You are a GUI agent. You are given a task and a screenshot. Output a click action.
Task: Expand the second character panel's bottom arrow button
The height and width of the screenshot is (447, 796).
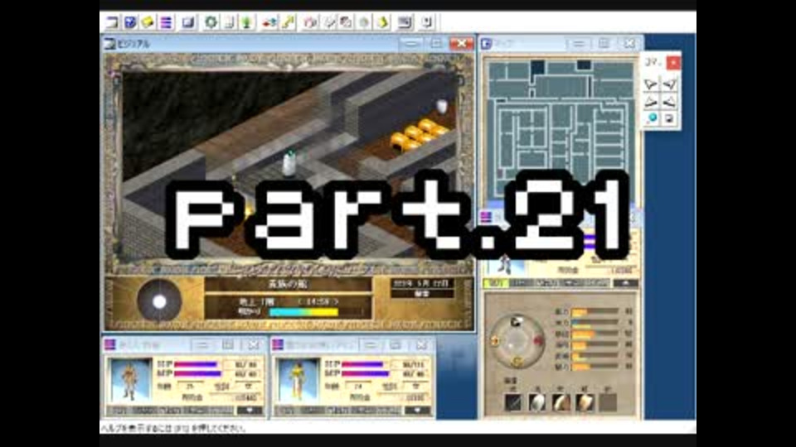[x=417, y=410]
